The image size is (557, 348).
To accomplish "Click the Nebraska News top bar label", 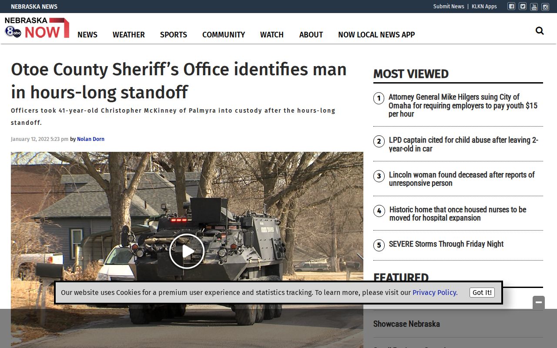I will [34, 7].
